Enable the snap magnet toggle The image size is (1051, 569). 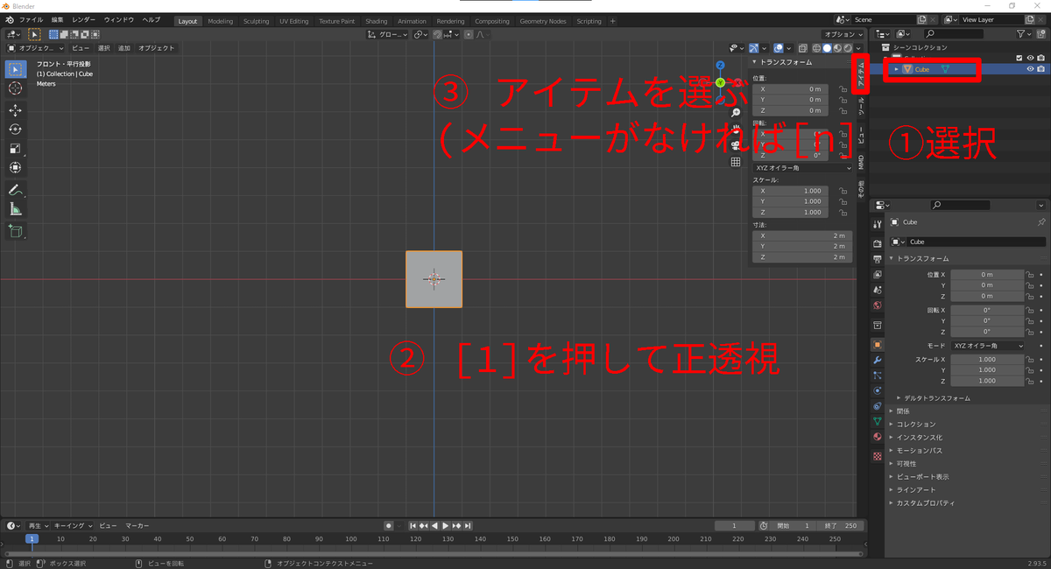click(x=438, y=35)
